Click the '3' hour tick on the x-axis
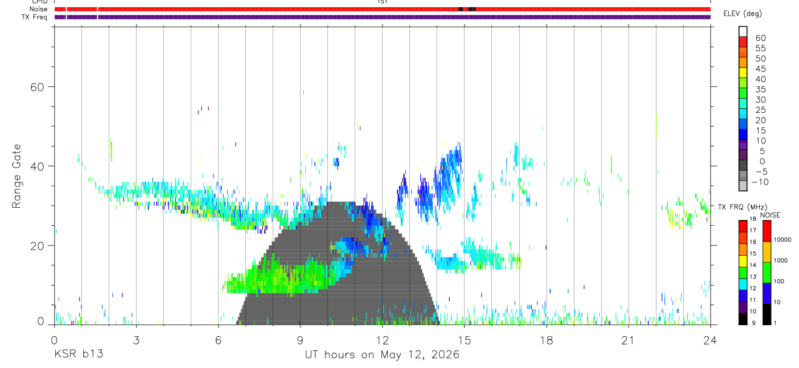This screenshot has width=799, height=368. 136,339
